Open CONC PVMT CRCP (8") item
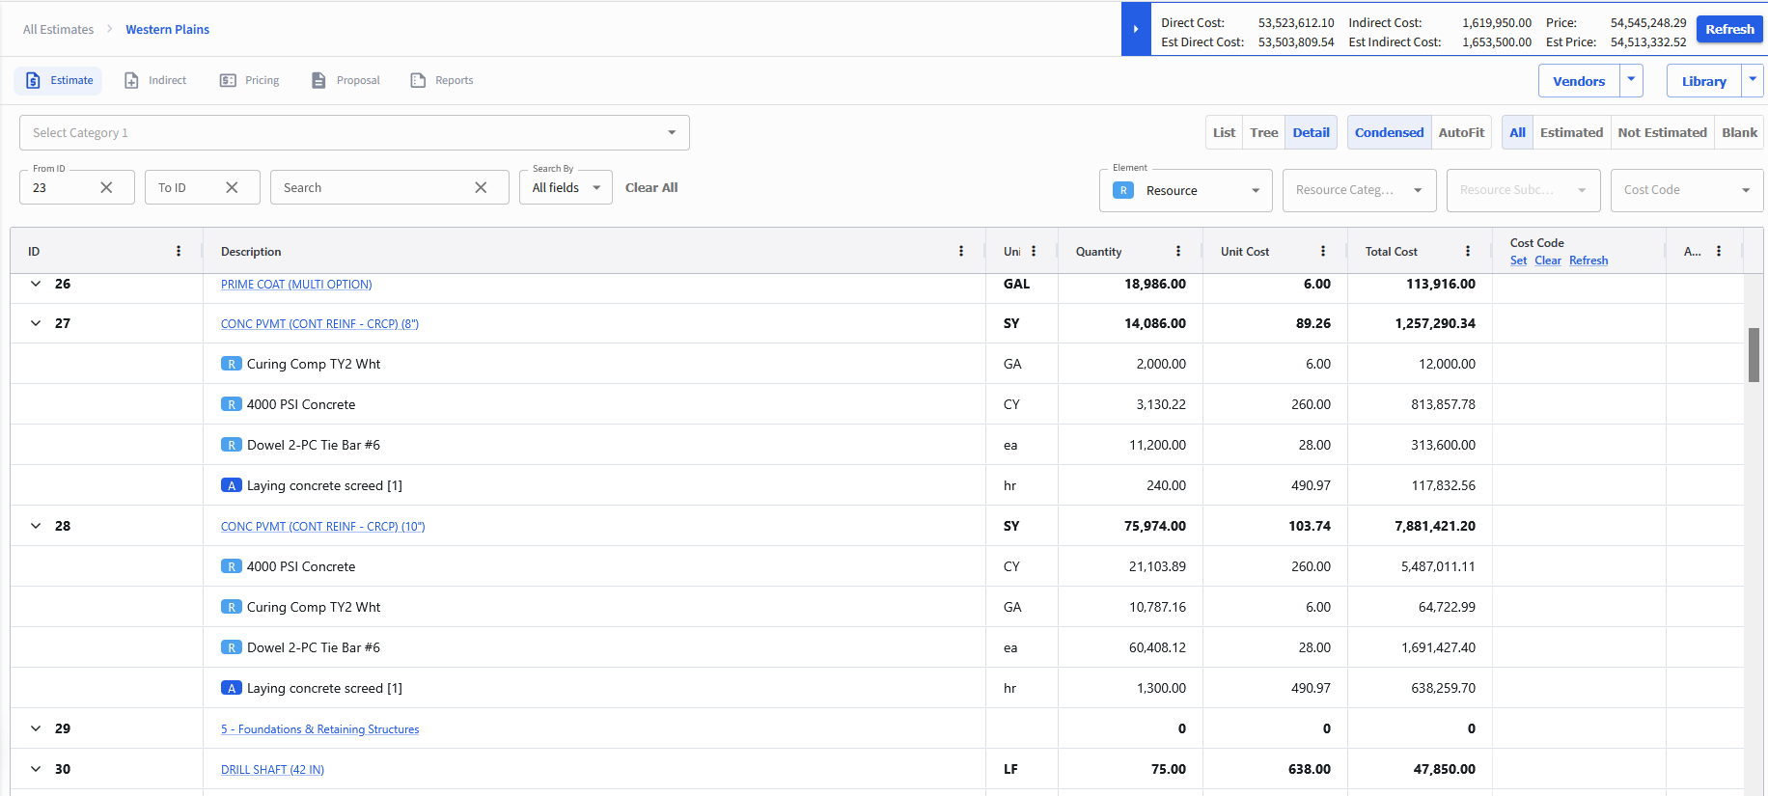The width and height of the screenshot is (1768, 796). tap(319, 324)
